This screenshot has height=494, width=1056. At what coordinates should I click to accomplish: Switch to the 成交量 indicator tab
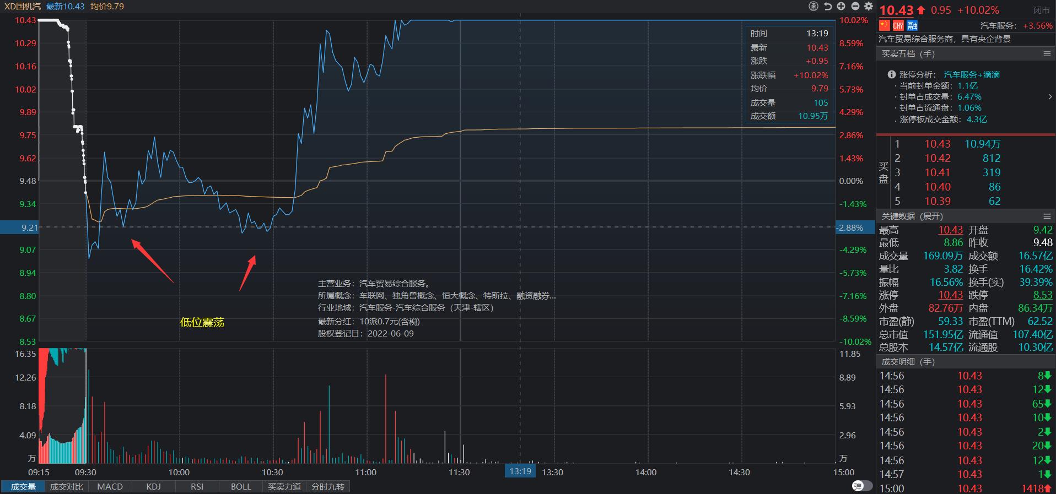23,487
